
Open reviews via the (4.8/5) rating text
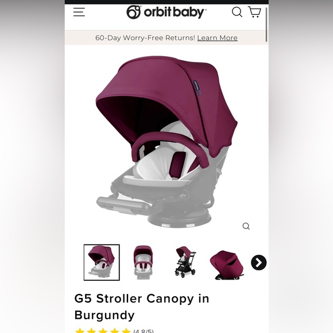(144, 331)
